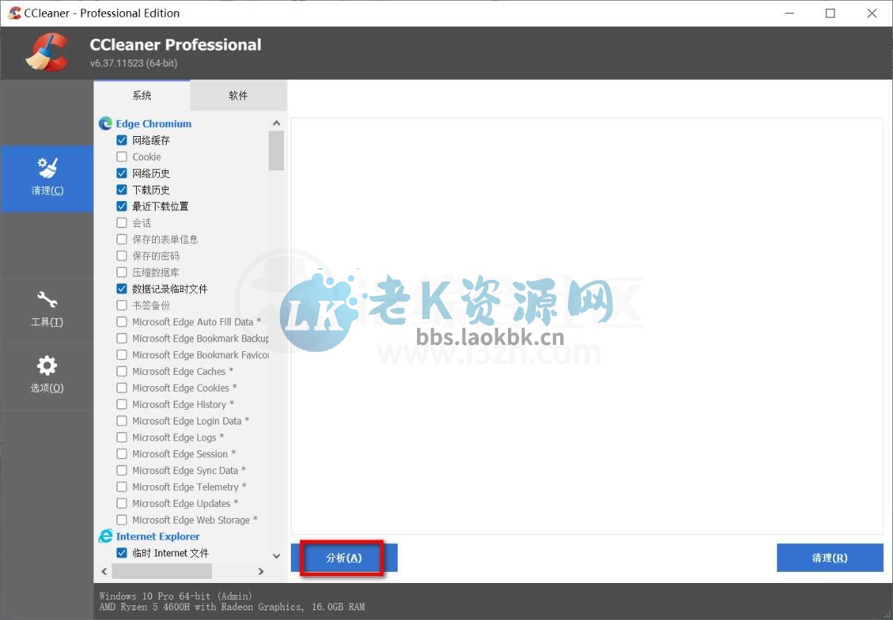Image resolution: width=893 pixels, height=620 pixels.
Task: Enable the Cookie checkbox
Action: tap(121, 157)
